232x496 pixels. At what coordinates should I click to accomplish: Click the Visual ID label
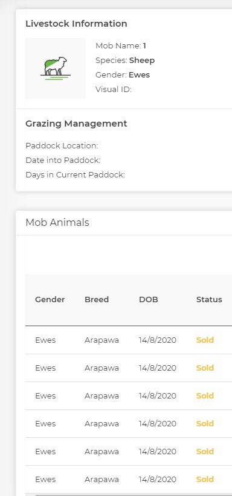tap(114, 90)
